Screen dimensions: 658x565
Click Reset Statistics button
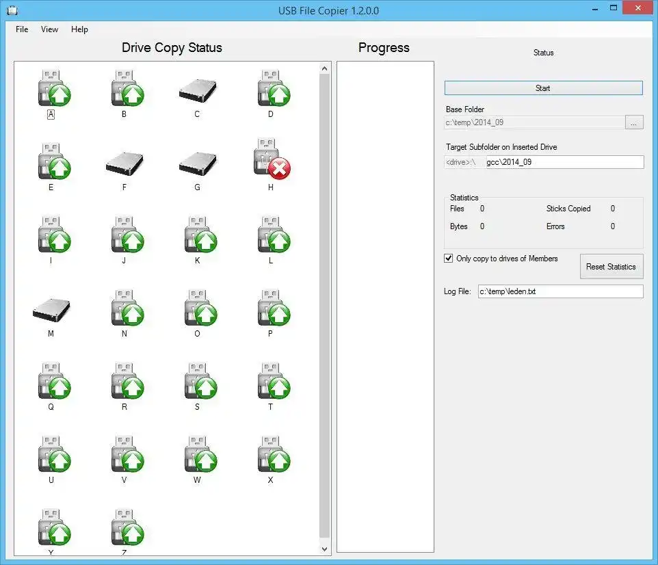(x=611, y=267)
